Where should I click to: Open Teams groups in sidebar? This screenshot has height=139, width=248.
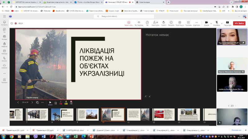[x=4, y=37]
